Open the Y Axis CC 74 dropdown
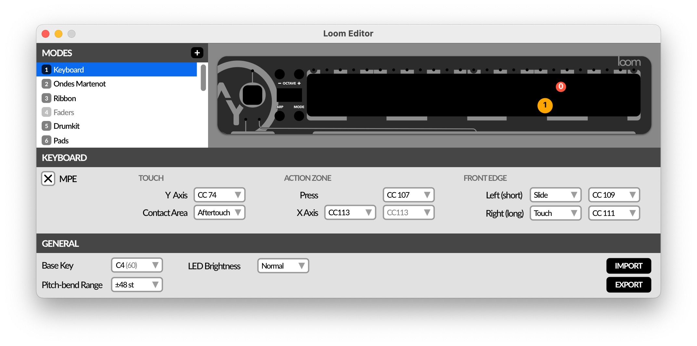The height and width of the screenshot is (346, 697). 219,195
